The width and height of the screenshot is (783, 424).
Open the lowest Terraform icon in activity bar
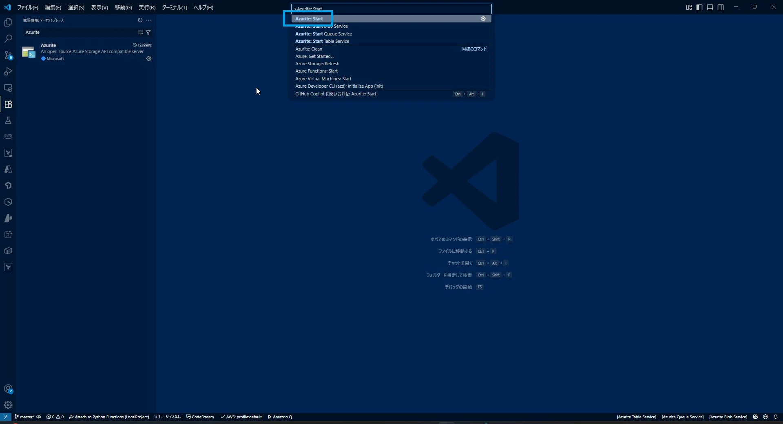tap(8, 267)
